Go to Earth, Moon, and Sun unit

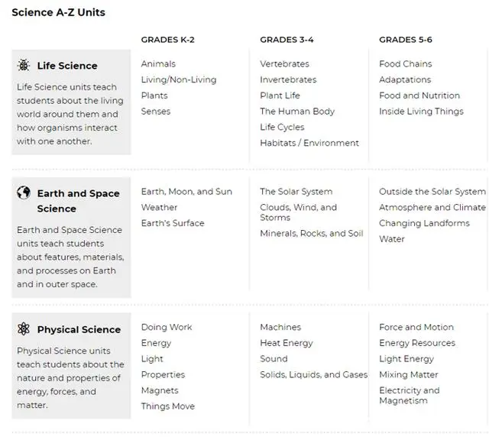point(186,192)
